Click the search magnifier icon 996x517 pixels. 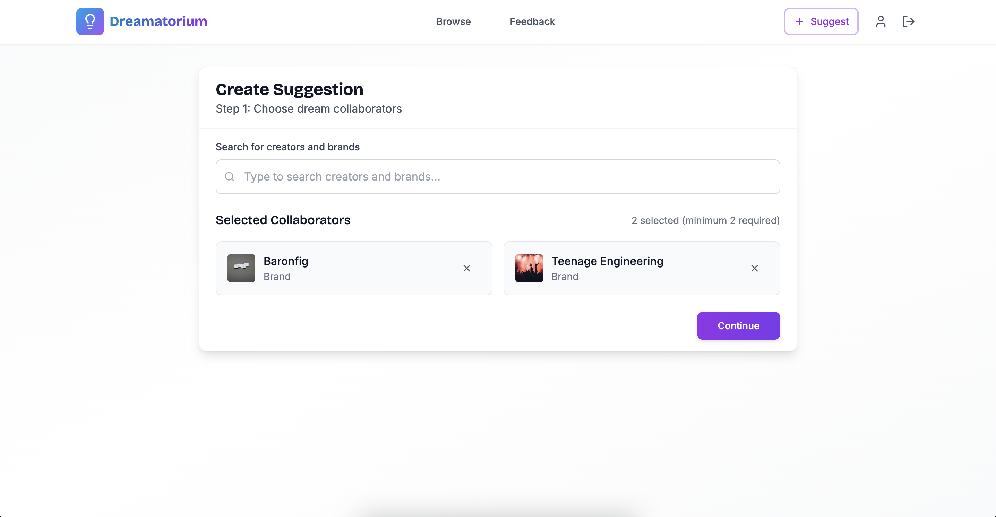pos(230,177)
